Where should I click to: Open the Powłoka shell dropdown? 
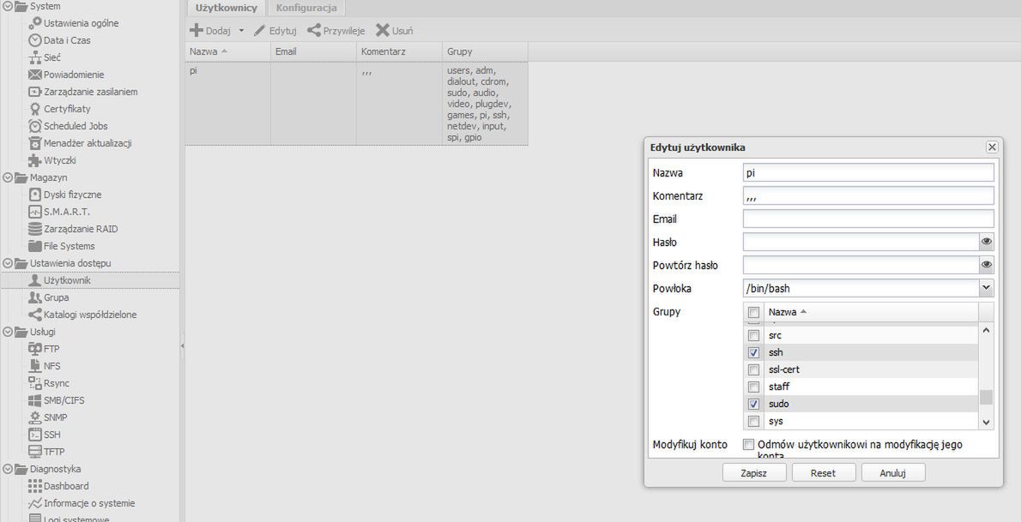986,288
